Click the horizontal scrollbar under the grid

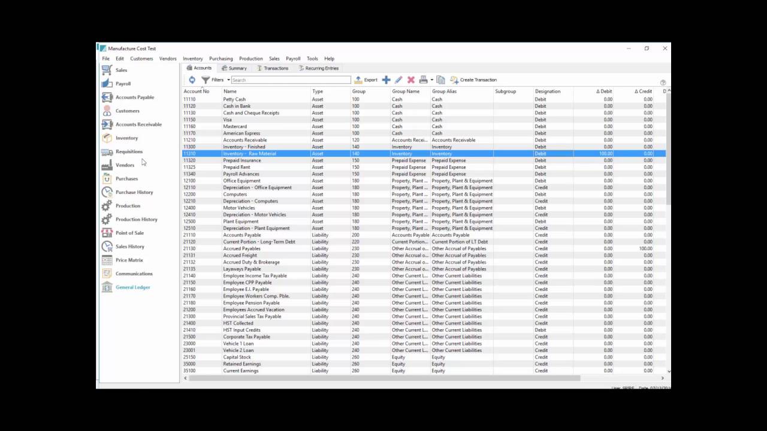pyautogui.click(x=383, y=378)
